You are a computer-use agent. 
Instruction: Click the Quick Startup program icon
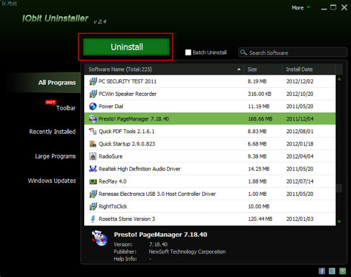pyautogui.click(x=93, y=144)
